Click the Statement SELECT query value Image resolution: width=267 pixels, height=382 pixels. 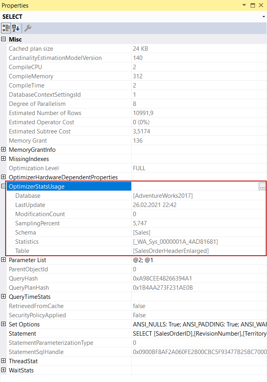coord(200,334)
